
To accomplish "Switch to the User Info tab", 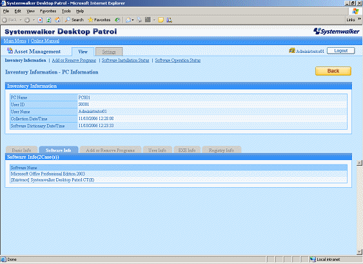I will pyautogui.click(x=157, y=150).
